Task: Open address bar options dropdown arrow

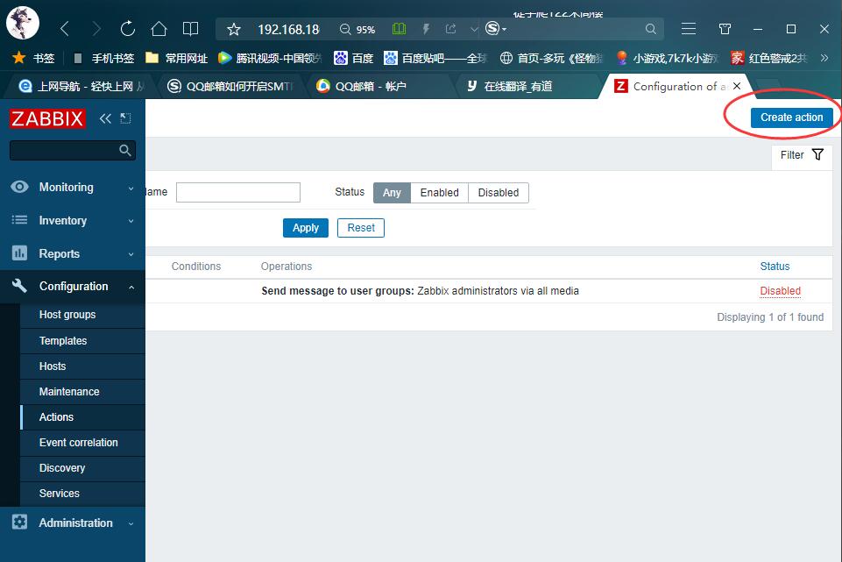Action: click(474, 30)
